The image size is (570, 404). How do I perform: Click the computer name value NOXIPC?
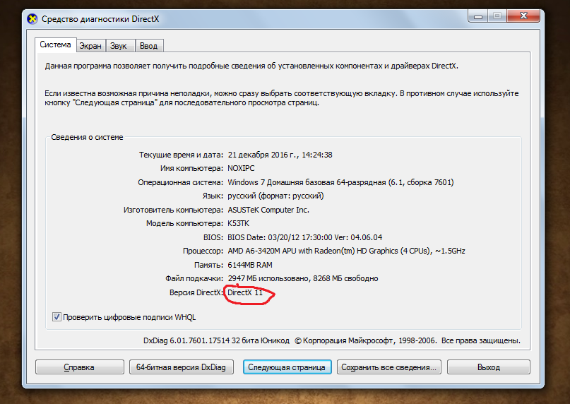click(241, 168)
